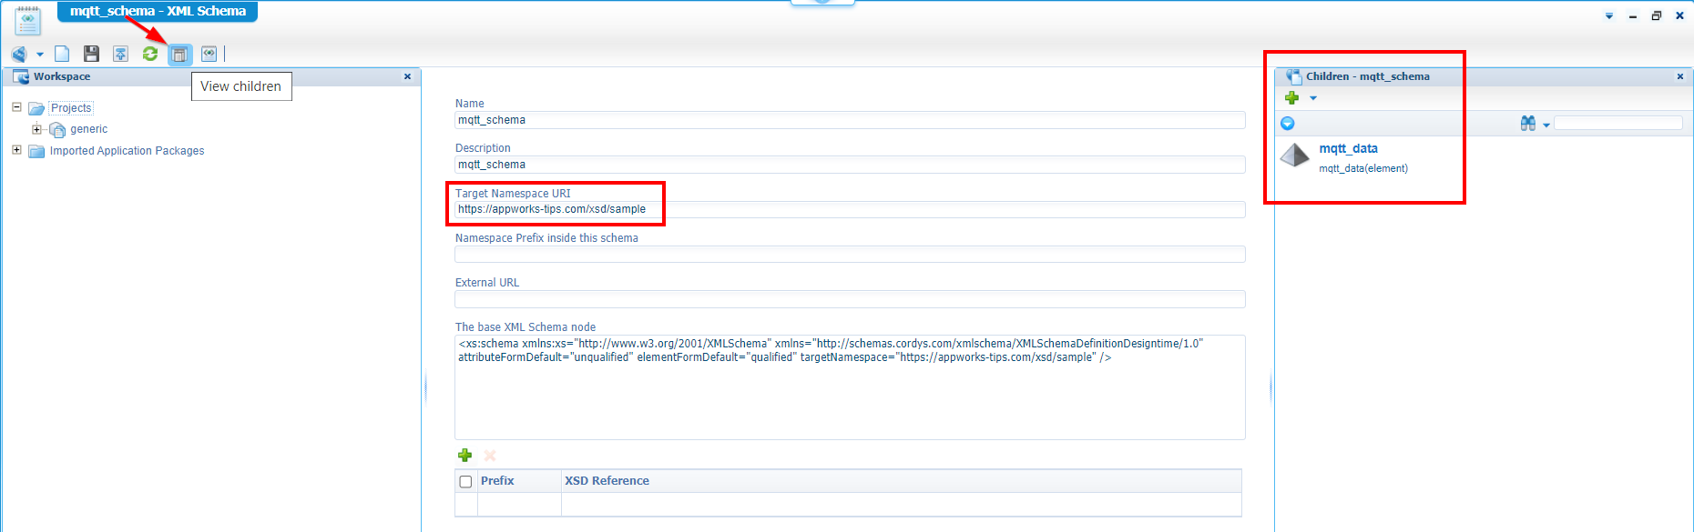This screenshot has width=1694, height=532.
Task: Open the window options dropdown arrow at top right
Action: pyautogui.click(x=1609, y=15)
